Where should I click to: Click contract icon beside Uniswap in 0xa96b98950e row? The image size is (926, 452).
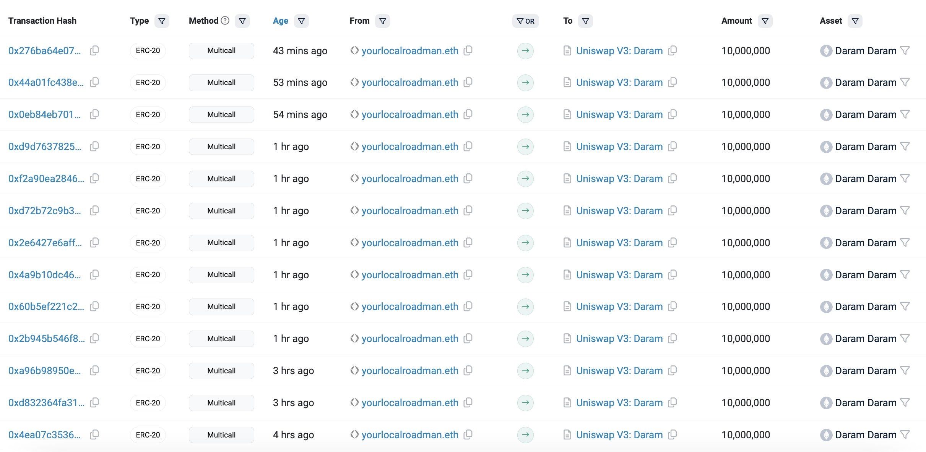point(567,370)
